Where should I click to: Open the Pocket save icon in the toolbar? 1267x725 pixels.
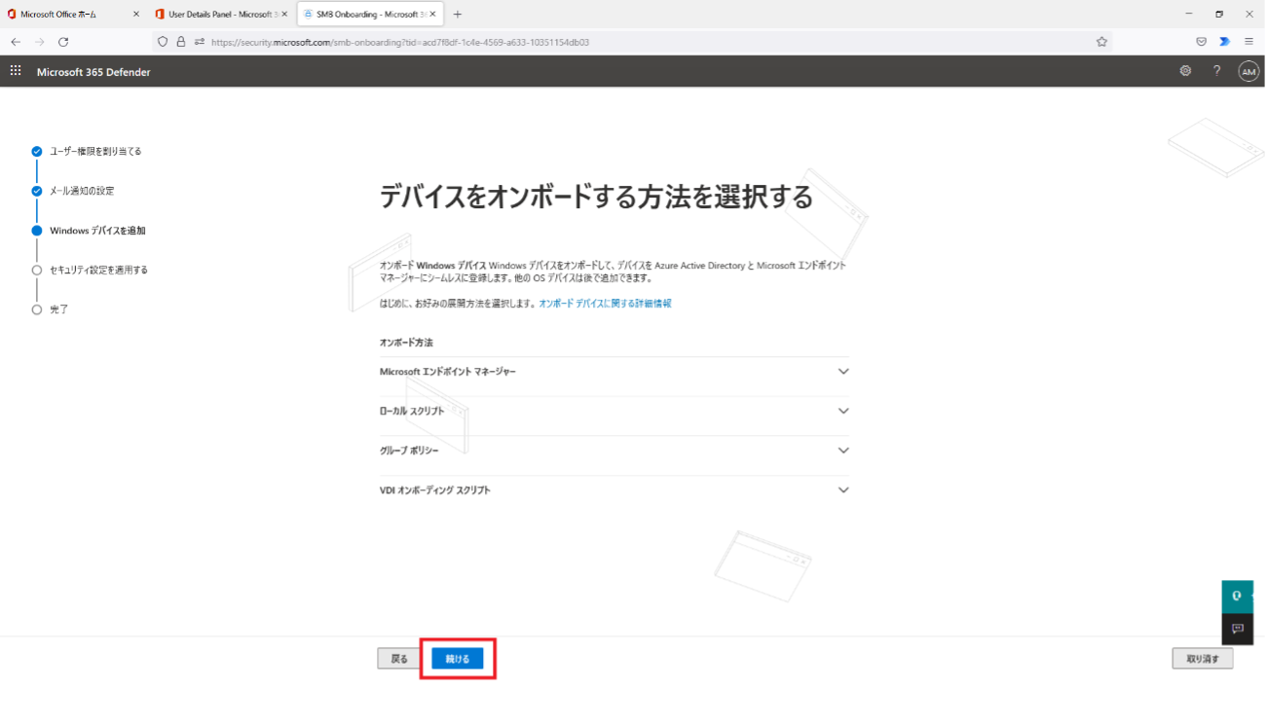point(1201,42)
